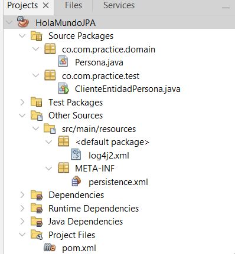Click the META-INF package icon
This screenshot has width=235, height=254.
coord(64,168)
